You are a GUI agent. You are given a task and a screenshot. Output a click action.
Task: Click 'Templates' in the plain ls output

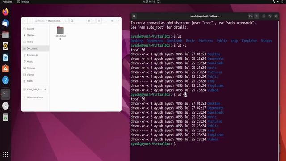(x=249, y=41)
